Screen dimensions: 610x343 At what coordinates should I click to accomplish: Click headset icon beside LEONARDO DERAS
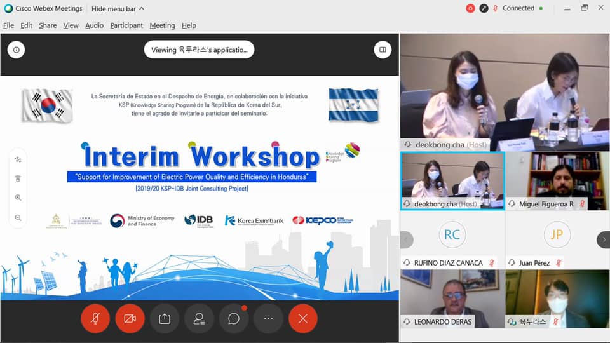click(407, 321)
